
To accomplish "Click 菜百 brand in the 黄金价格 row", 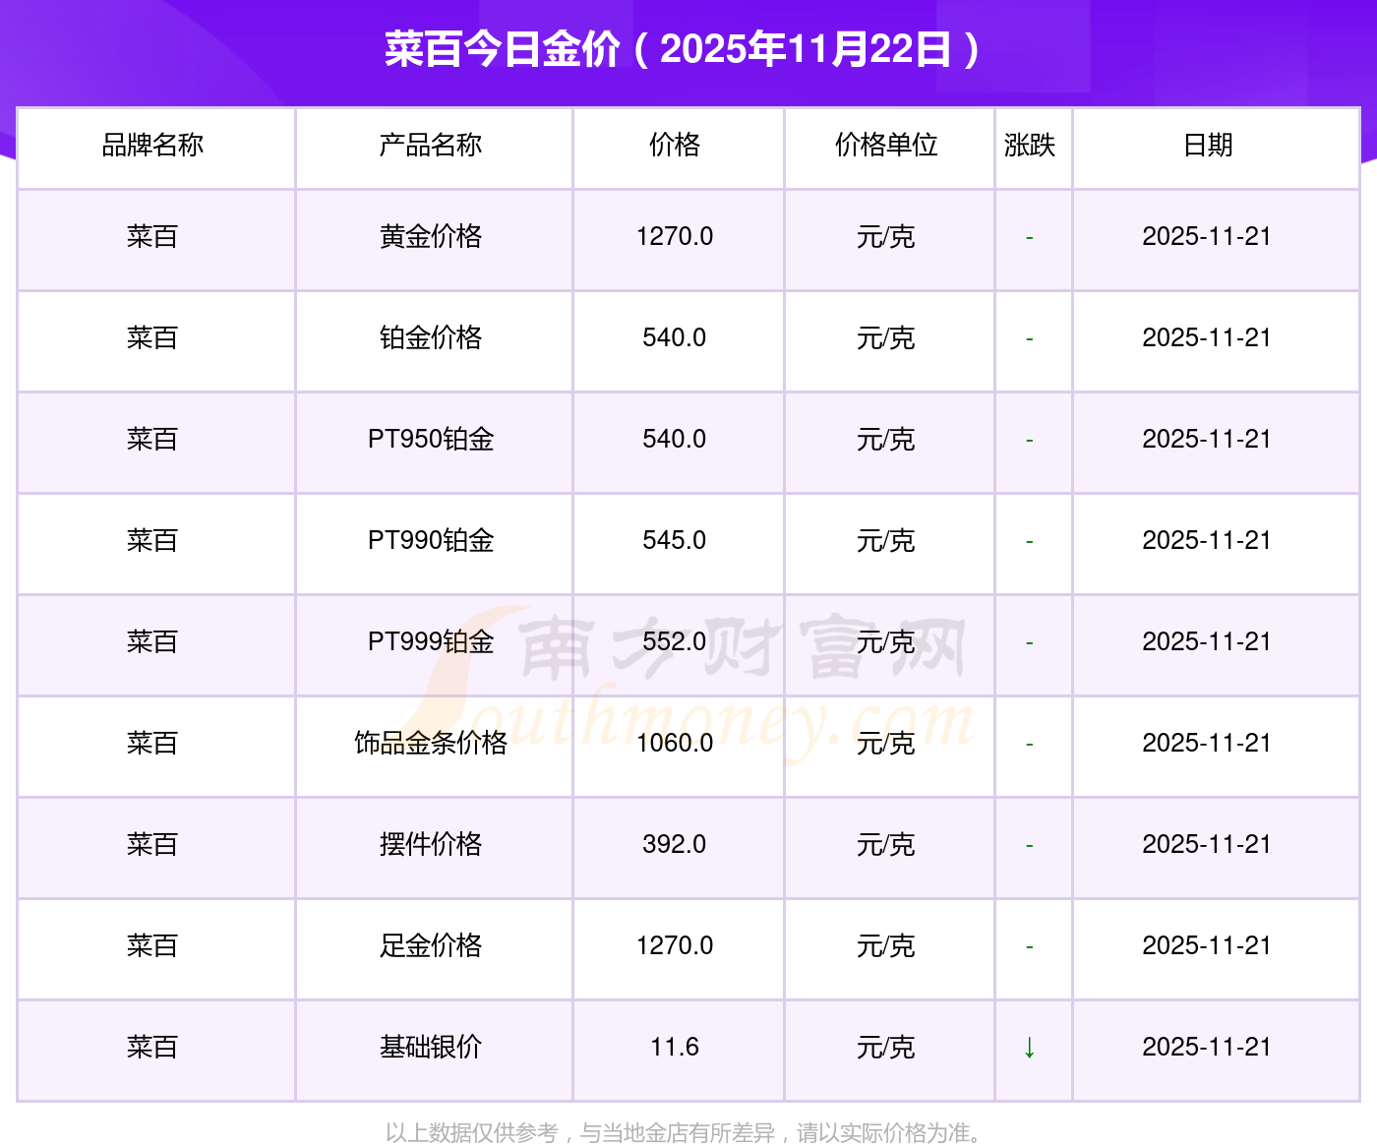I will pos(152,237).
